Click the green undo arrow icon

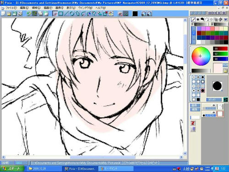pyautogui.click(x=29, y=14)
